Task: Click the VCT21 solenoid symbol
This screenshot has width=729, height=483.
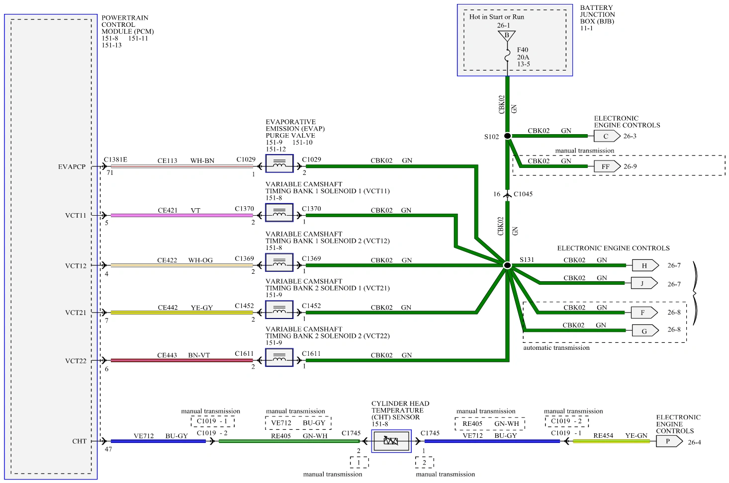Action: pos(279,310)
